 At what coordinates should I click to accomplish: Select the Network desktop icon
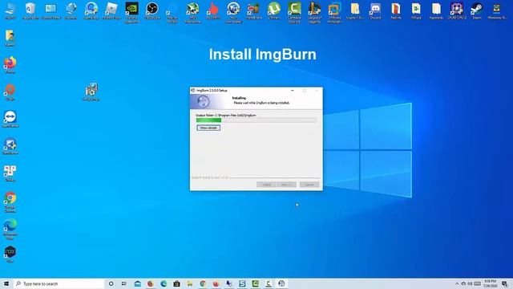[x=71, y=10]
